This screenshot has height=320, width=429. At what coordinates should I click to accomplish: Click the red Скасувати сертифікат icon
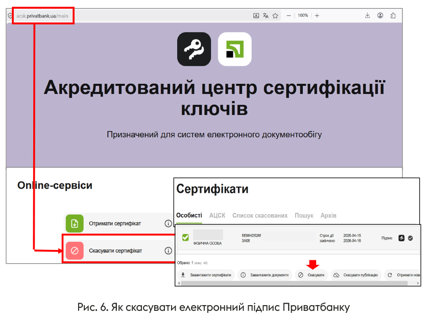pyautogui.click(x=75, y=250)
